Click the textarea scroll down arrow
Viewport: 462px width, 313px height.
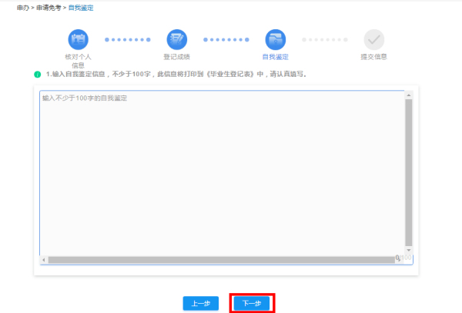[409, 250]
